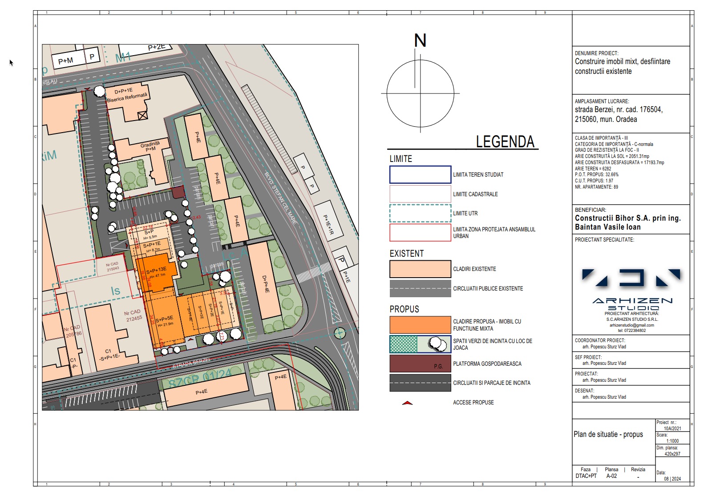Image resolution: width=704 pixels, height=497 pixels.
Task: Click the arhizenstudio@gmail.com email address
Action: 631,325
